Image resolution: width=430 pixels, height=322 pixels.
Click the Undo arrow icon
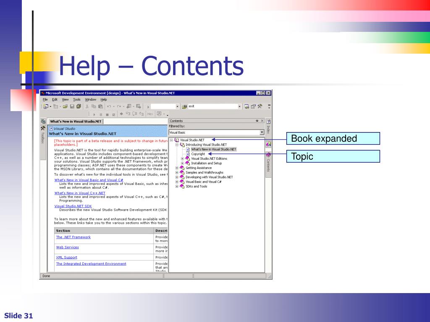point(109,106)
